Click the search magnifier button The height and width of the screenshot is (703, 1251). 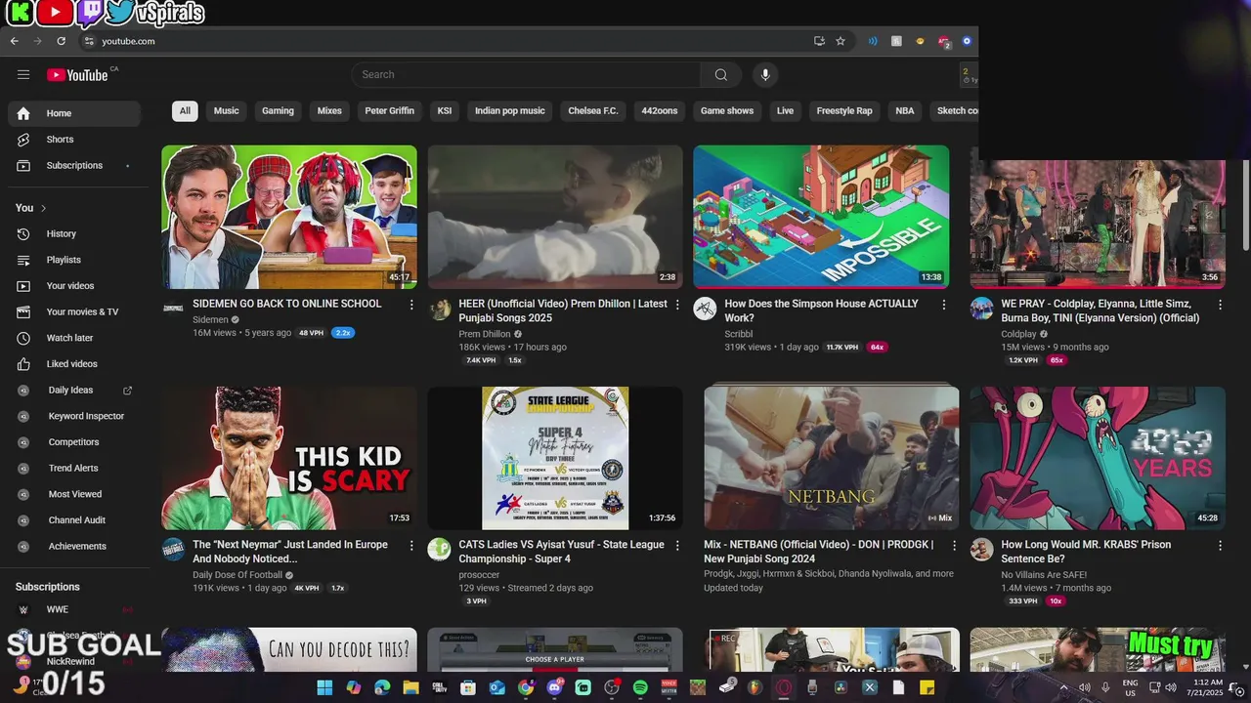720,75
